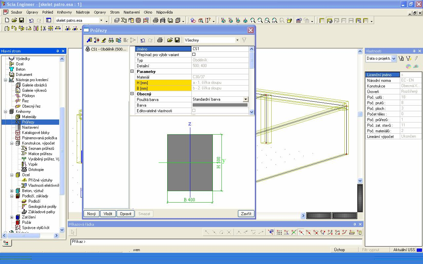
Task: Open the Pohled menu
Action: coord(48,12)
